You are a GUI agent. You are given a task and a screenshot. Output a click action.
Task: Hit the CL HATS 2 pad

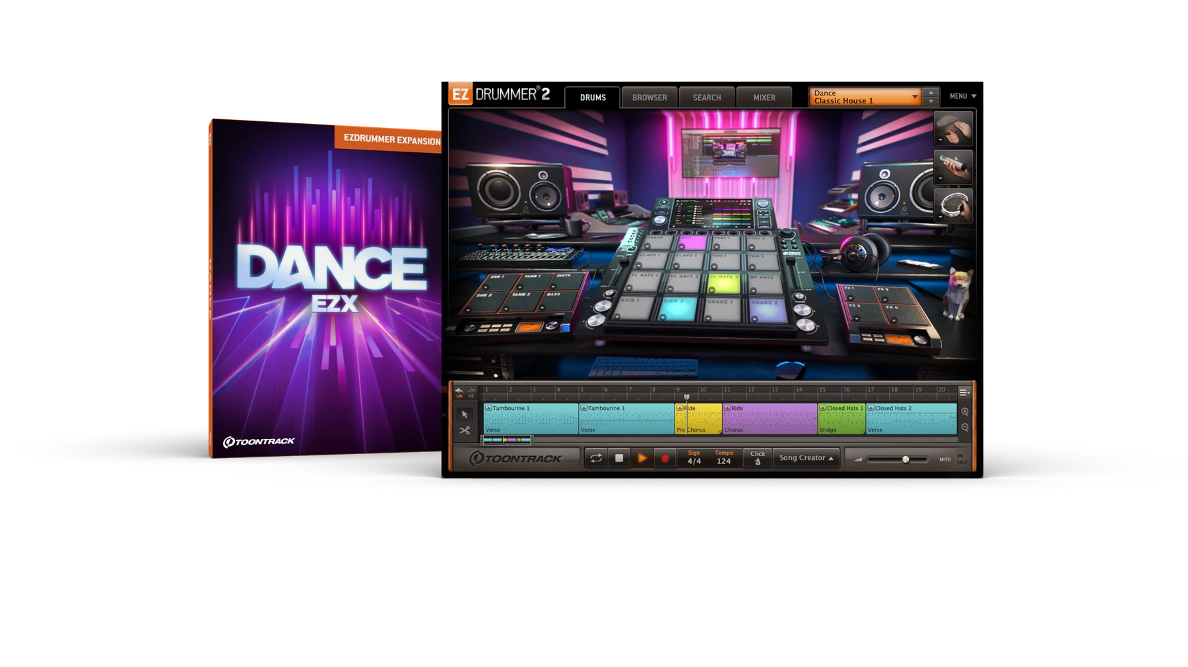(x=683, y=283)
